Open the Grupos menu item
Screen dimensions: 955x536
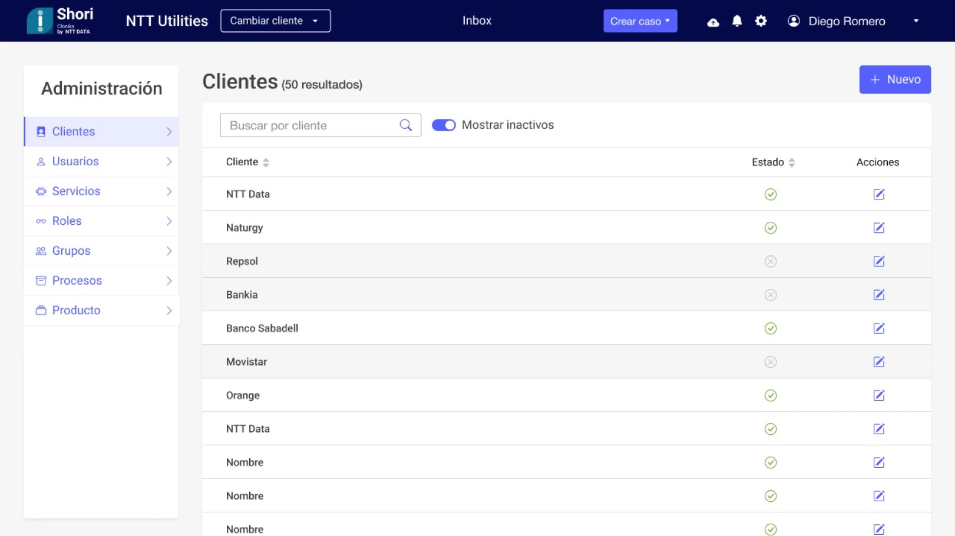click(x=101, y=251)
